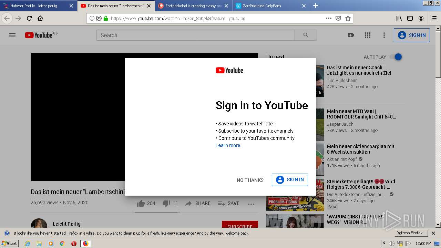Open File Explorer from the taskbar

(39, 244)
